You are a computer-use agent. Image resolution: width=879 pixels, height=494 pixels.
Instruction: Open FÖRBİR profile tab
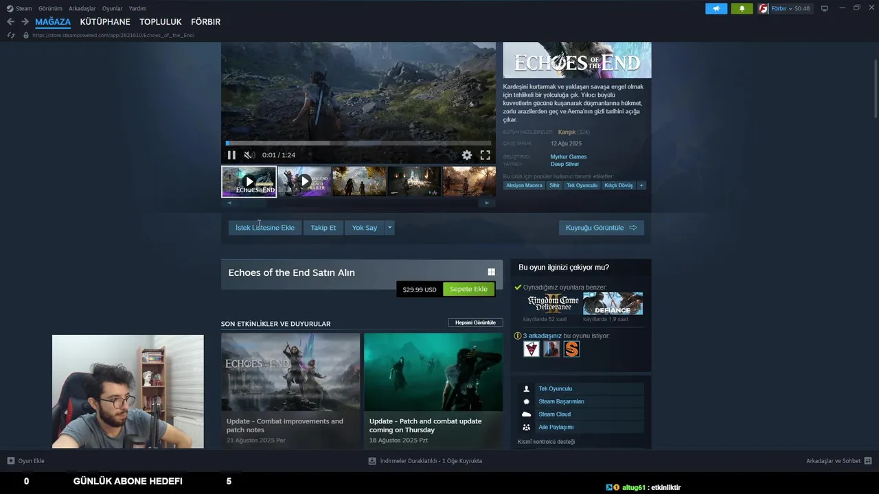(205, 22)
